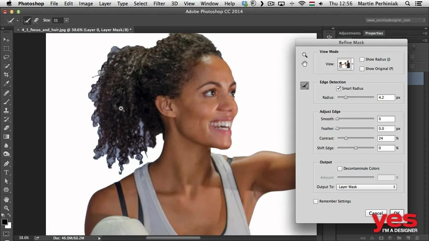Click the delete layer trash icon
Viewport: 429px width, 241px height.
coord(417,238)
